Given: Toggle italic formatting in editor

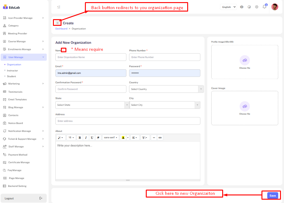Looking at the screenshot, I should (x=86, y=138).
